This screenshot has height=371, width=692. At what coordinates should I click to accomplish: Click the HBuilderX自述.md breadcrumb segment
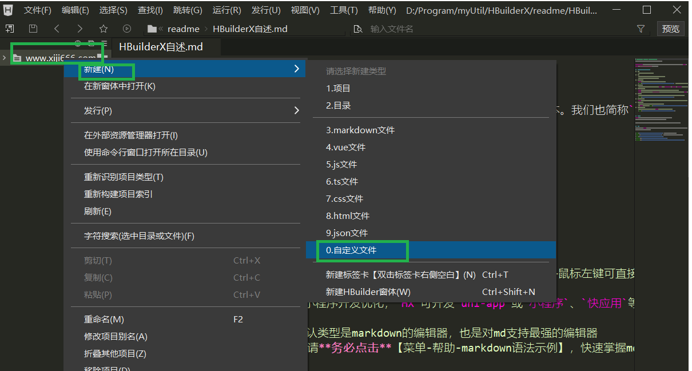click(x=250, y=29)
